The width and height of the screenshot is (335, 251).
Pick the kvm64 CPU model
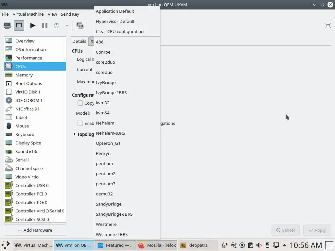(x=127, y=113)
